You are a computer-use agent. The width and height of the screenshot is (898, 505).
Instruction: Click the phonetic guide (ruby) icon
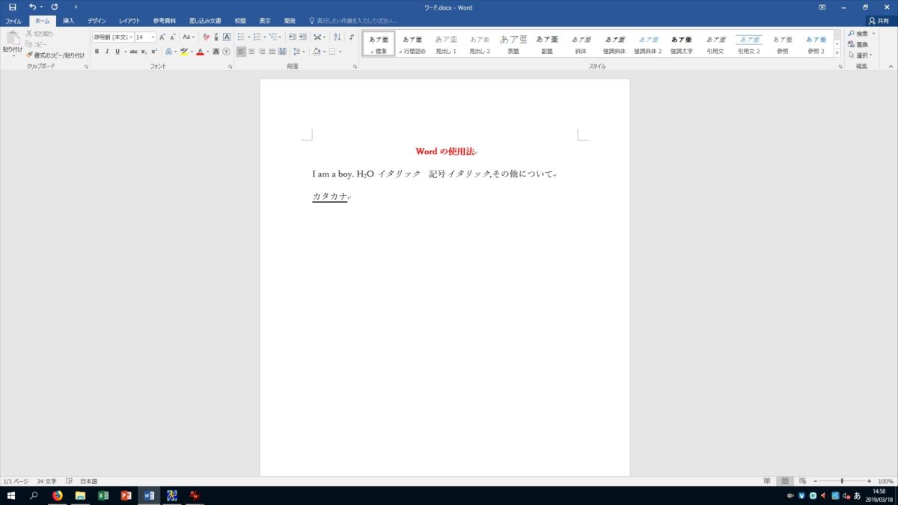(216, 37)
